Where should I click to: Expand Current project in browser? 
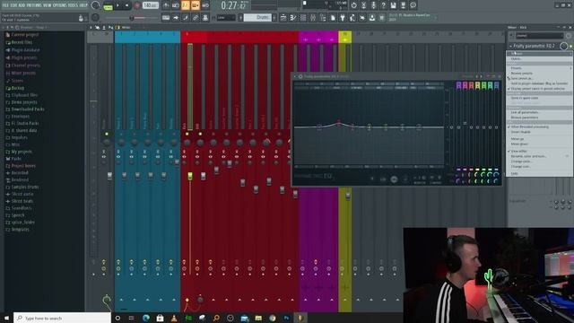(24, 34)
